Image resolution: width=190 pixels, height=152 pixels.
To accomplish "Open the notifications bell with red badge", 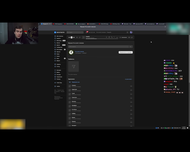I will click(x=87, y=32).
